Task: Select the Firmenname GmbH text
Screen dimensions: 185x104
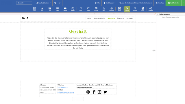Action: 47,87
